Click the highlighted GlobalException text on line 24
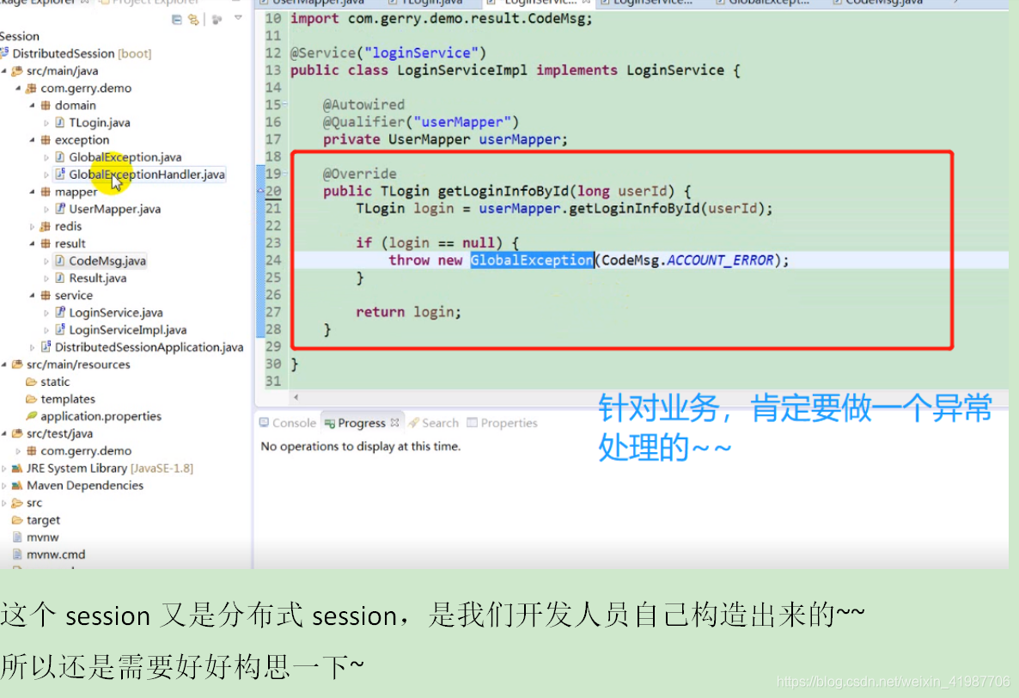 click(532, 260)
